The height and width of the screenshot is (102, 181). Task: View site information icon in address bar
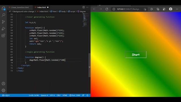click(114, 9)
